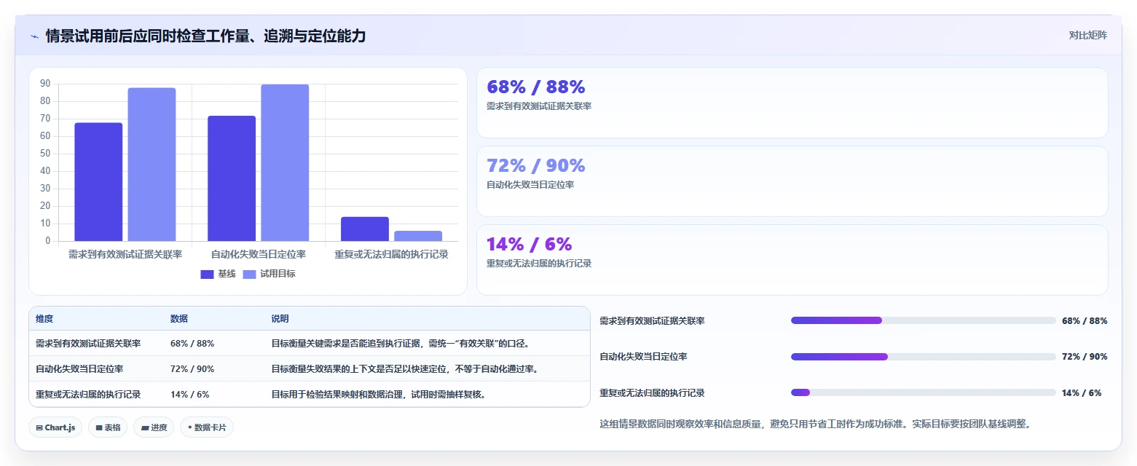The width and height of the screenshot is (1137, 466).
Task: Click progress value 14% / 6%
Action: [1082, 392]
